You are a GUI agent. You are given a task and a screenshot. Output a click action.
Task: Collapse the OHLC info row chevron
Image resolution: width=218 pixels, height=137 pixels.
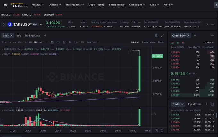(x=2, y=49)
